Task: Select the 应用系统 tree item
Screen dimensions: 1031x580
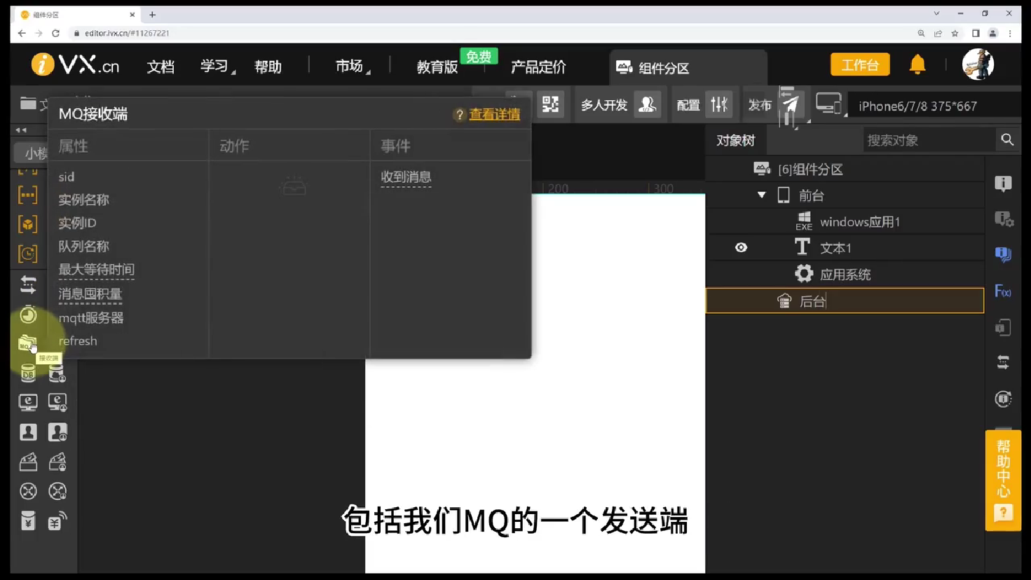Action: pos(845,275)
